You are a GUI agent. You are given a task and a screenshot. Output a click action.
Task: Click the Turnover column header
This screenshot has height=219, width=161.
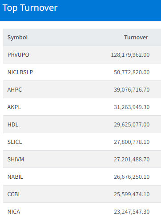(x=136, y=38)
